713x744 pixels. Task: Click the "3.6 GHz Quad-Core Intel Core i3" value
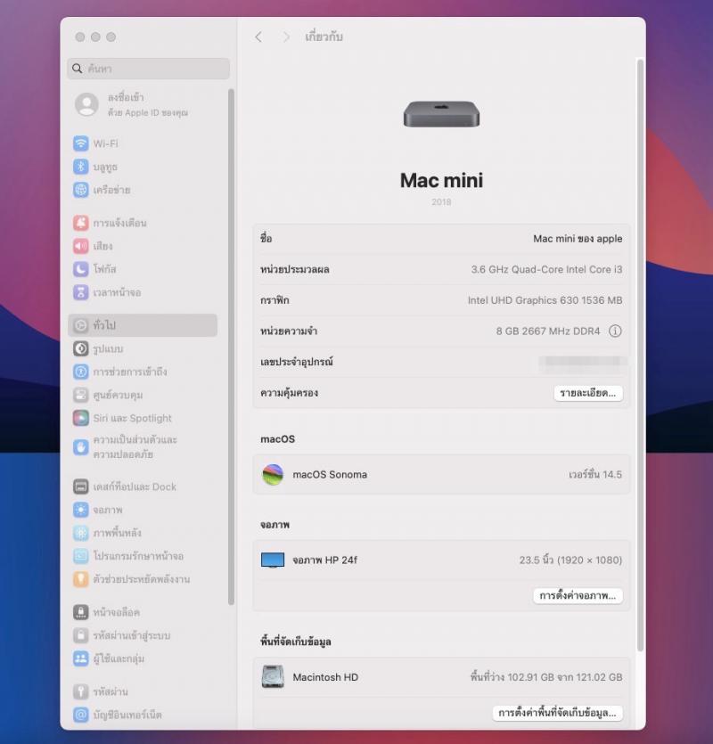click(546, 269)
